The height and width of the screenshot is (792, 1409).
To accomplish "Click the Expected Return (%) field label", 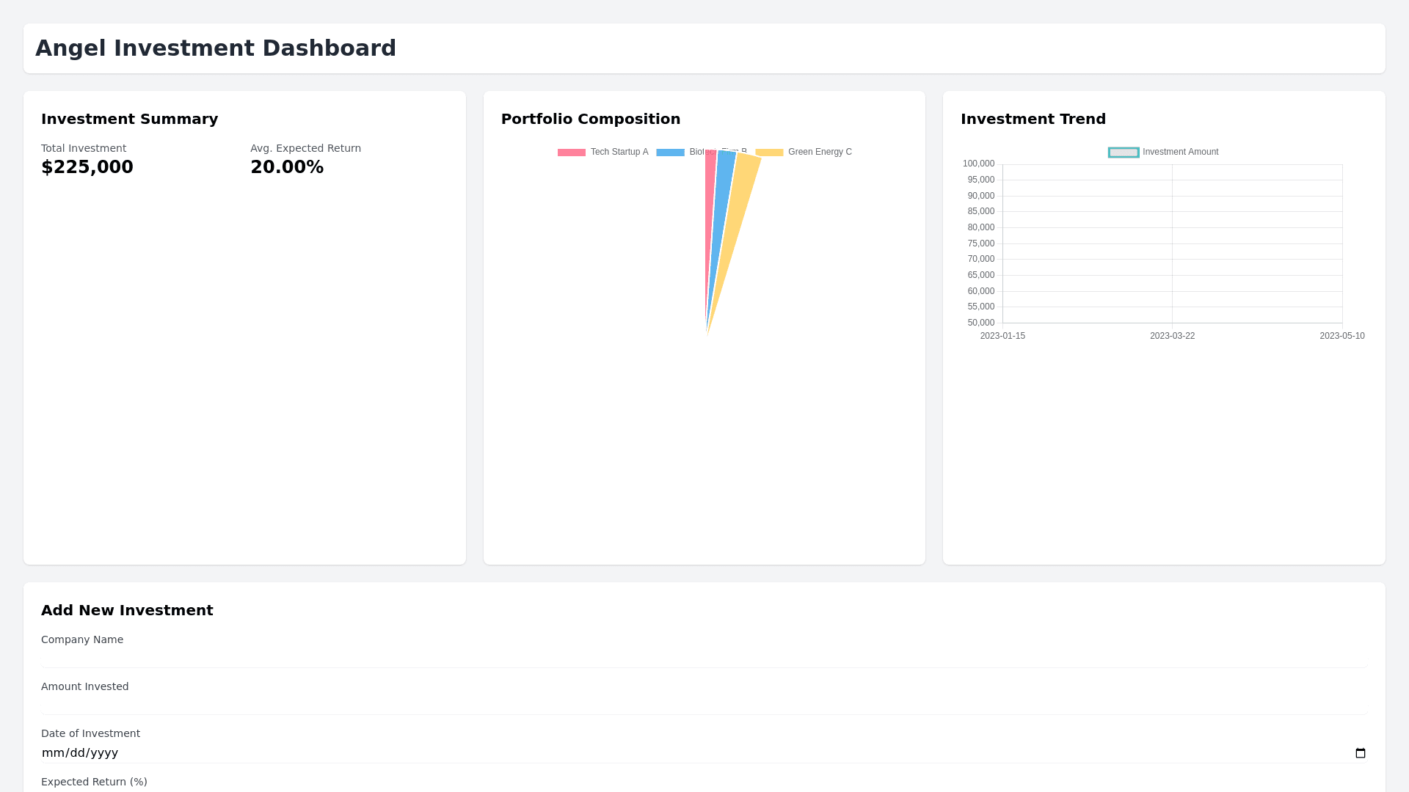I will (94, 782).
